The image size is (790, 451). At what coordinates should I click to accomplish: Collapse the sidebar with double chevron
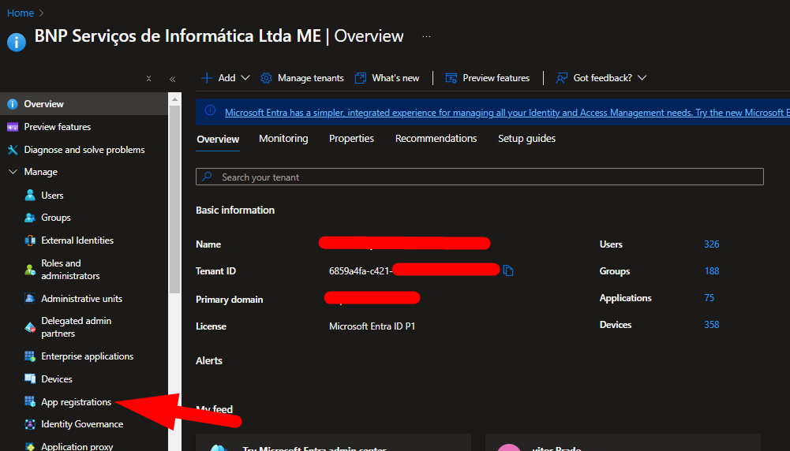click(172, 79)
